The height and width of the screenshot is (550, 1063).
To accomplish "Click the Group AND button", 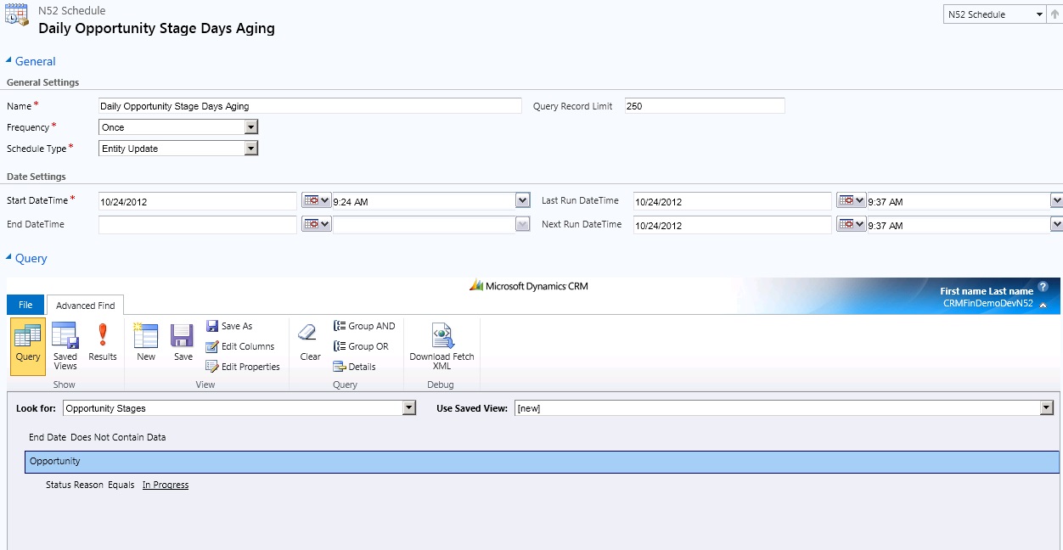I will [364, 326].
